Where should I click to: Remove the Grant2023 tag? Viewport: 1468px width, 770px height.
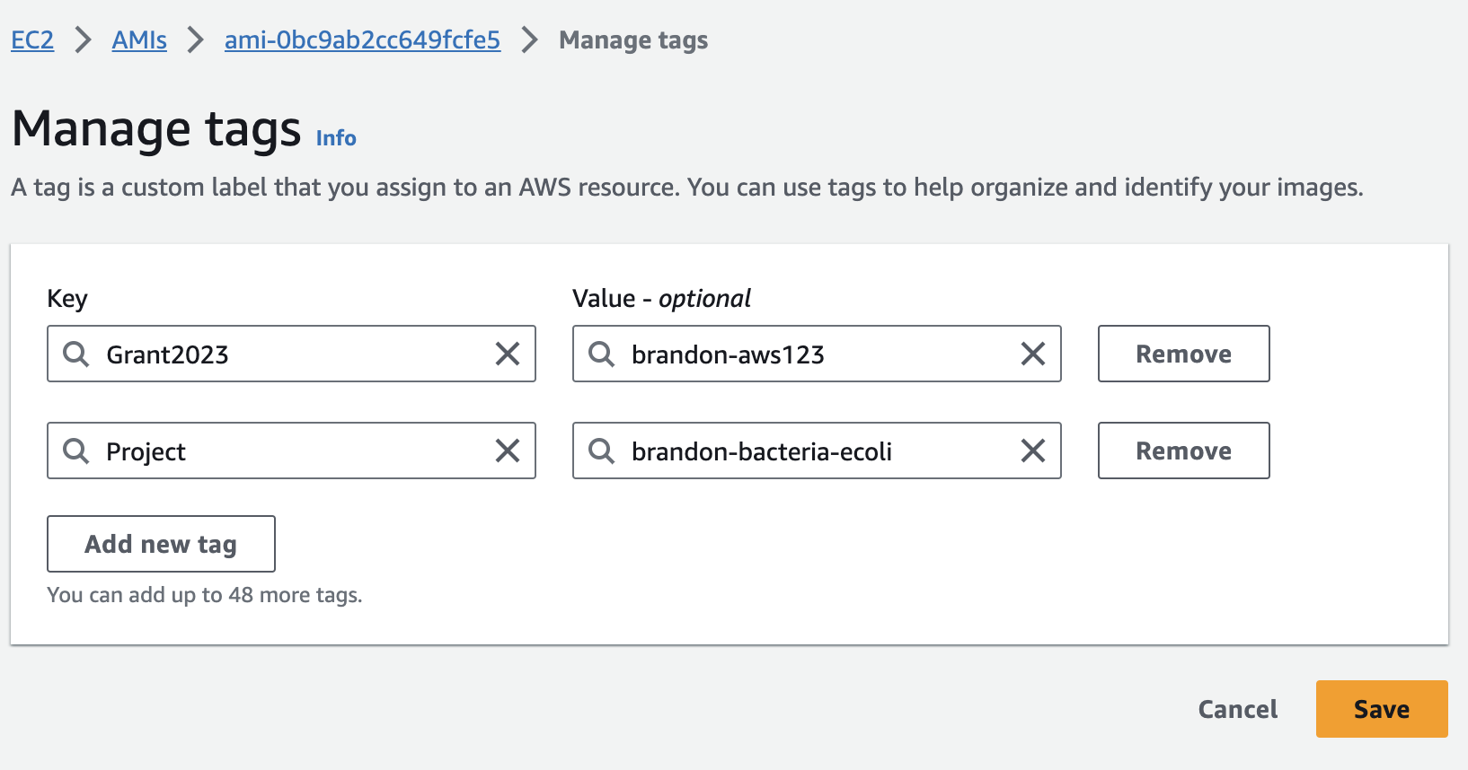[x=1184, y=354]
